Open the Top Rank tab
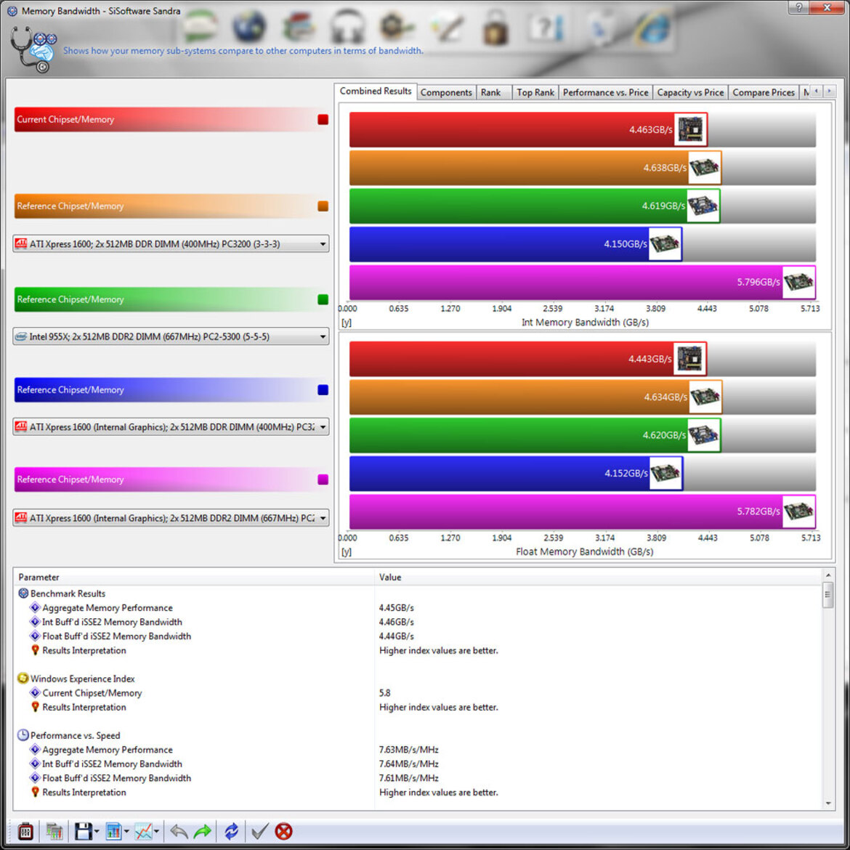 pos(535,92)
